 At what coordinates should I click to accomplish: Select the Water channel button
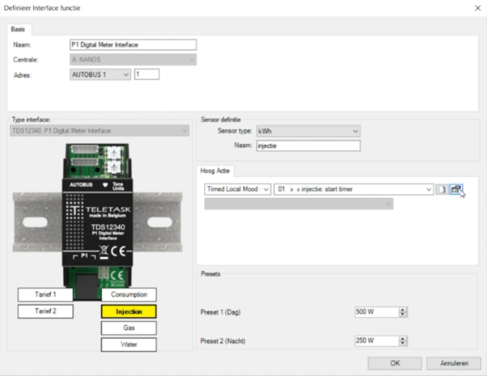[129, 344]
